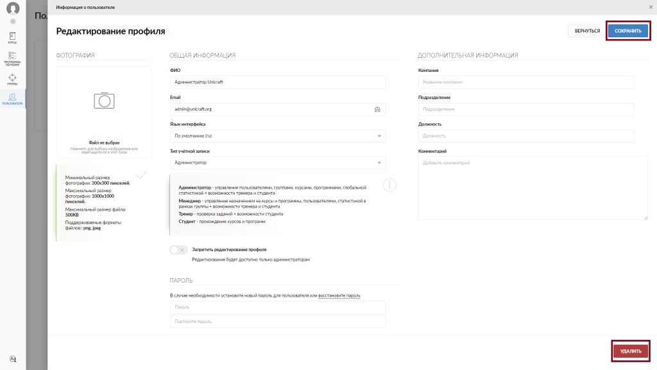Click the Повторите пароль field
657x370 pixels.
(278, 322)
